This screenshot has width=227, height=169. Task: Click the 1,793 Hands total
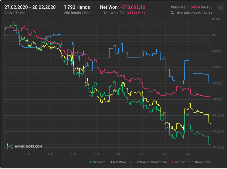[77, 7]
